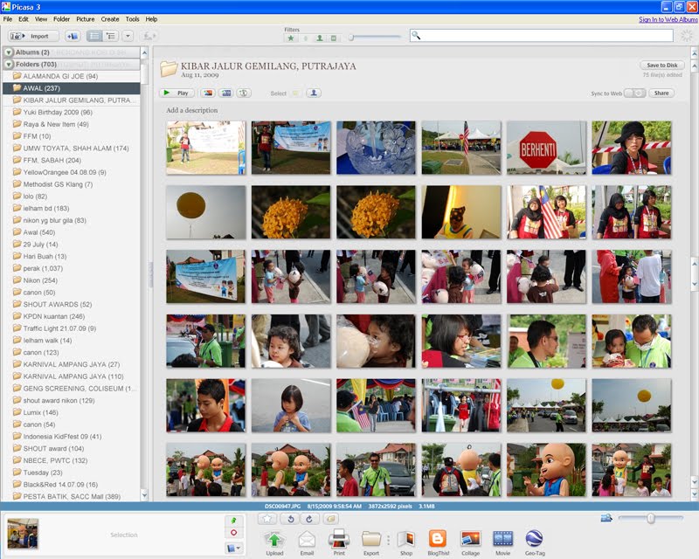Toggle the uploaded photos filter arrow

click(305, 38)
